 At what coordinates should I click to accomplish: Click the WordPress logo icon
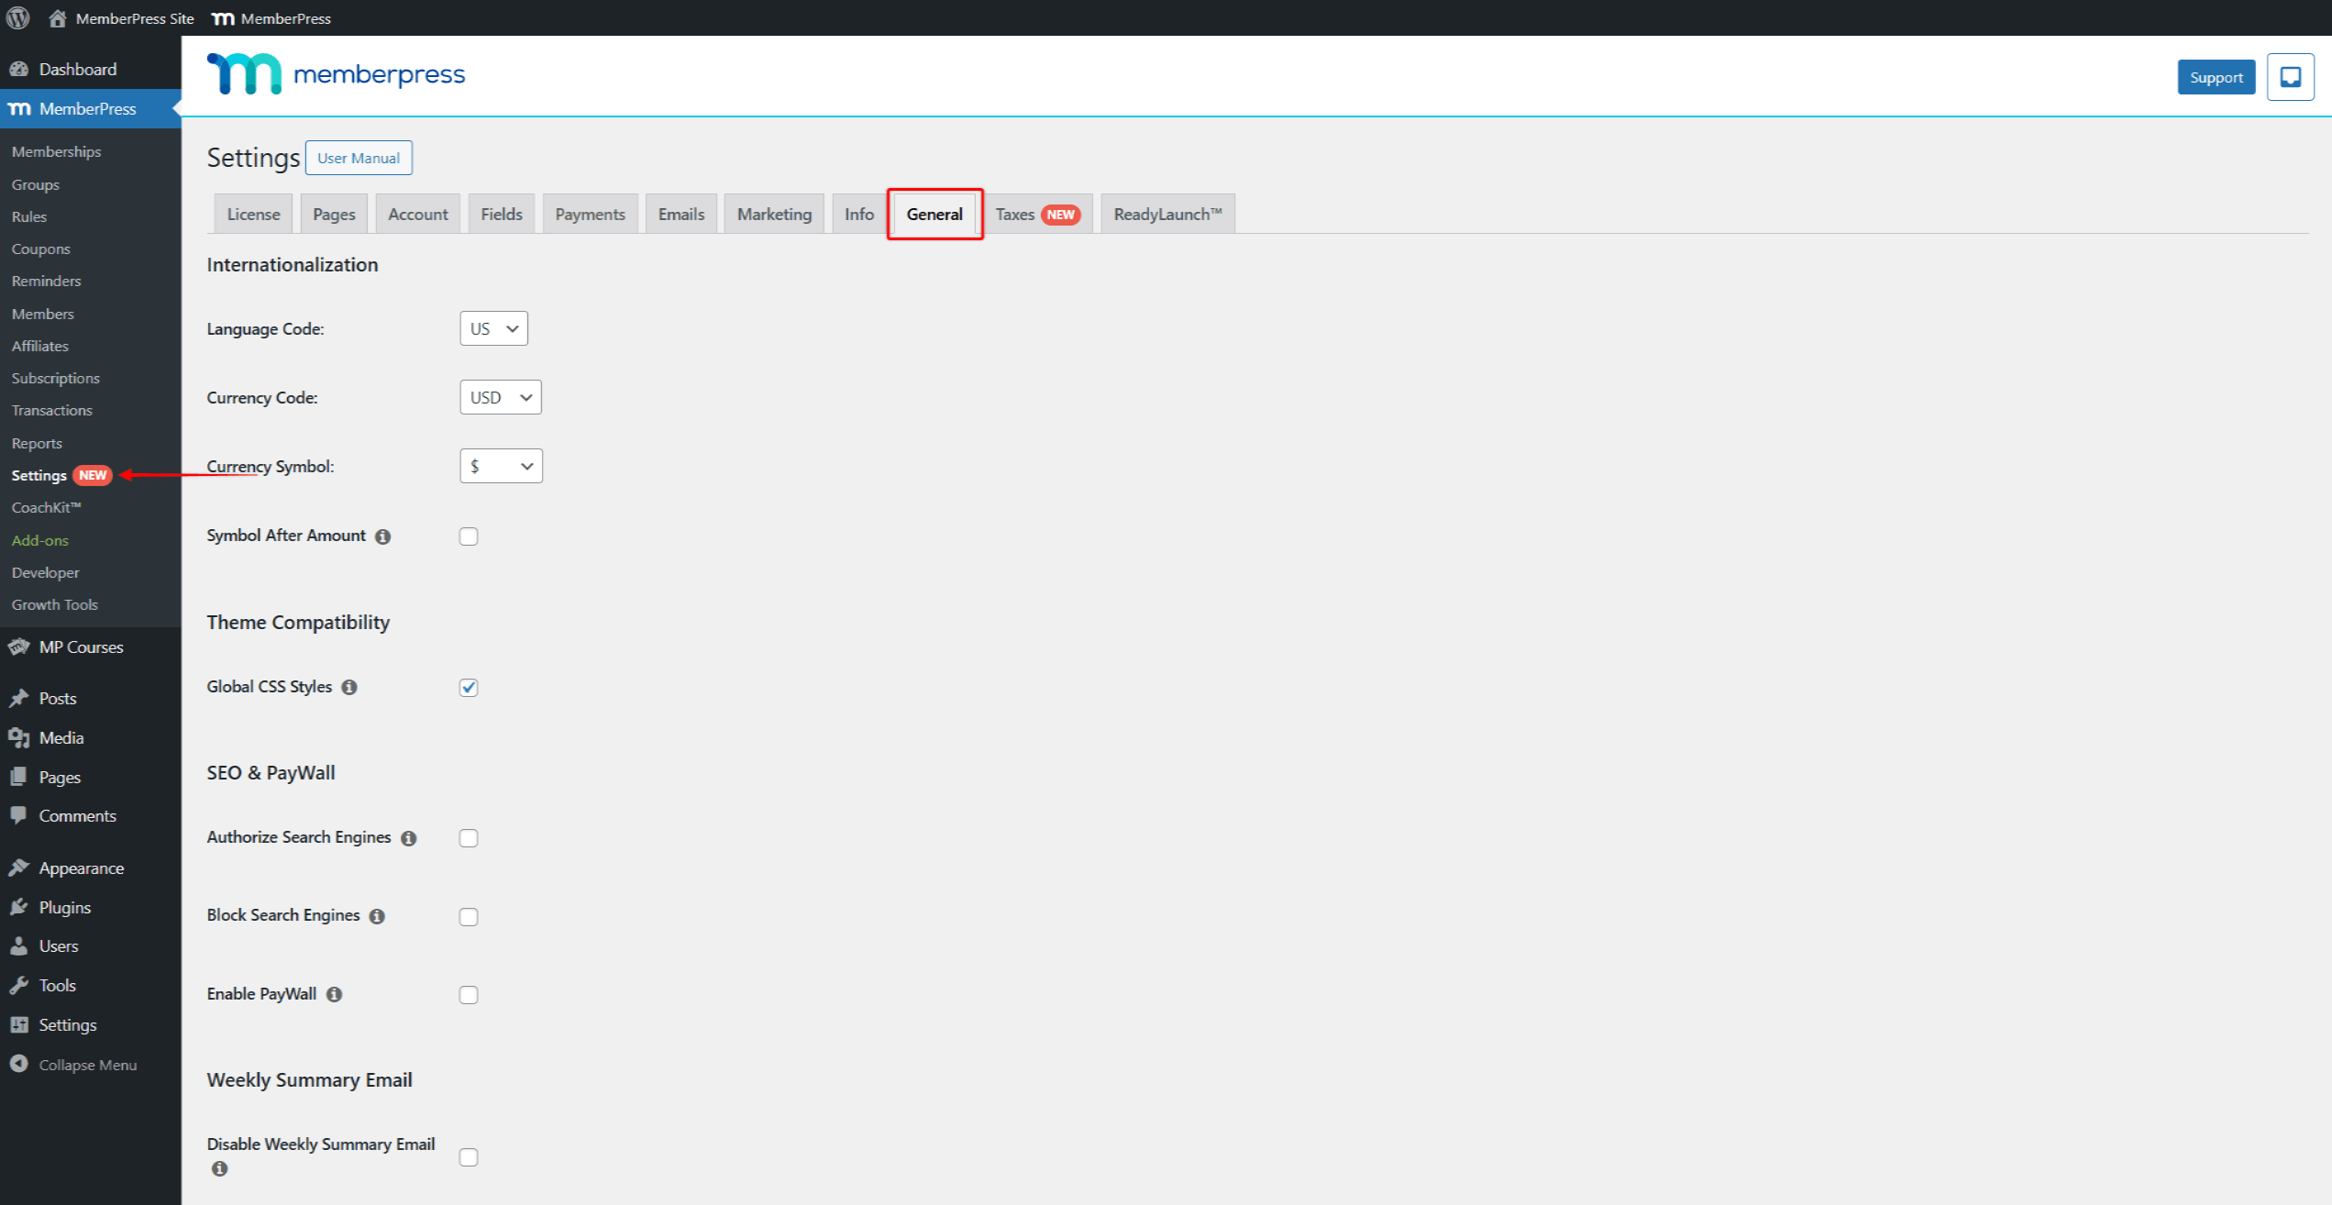tap(17, 17)
